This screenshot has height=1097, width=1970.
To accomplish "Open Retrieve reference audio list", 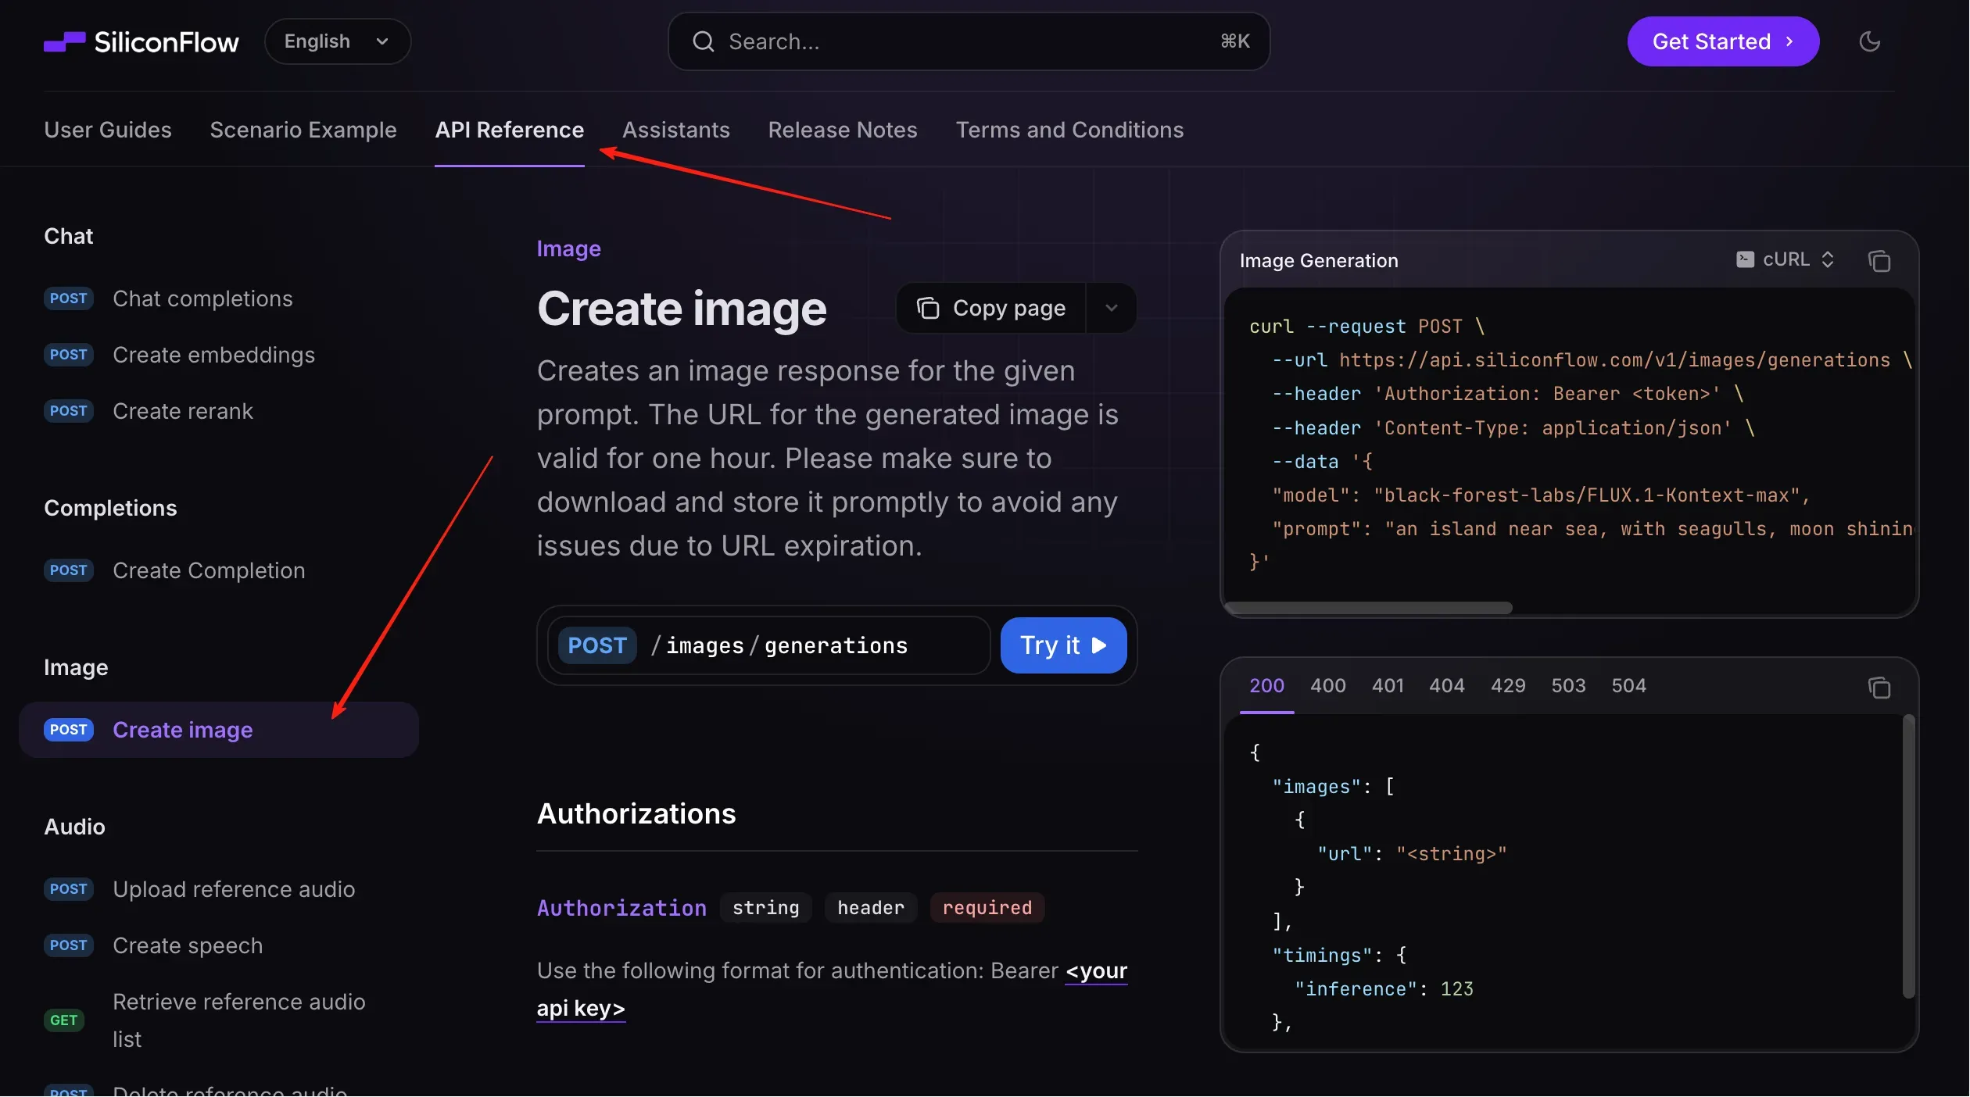I will (219, 1020).
